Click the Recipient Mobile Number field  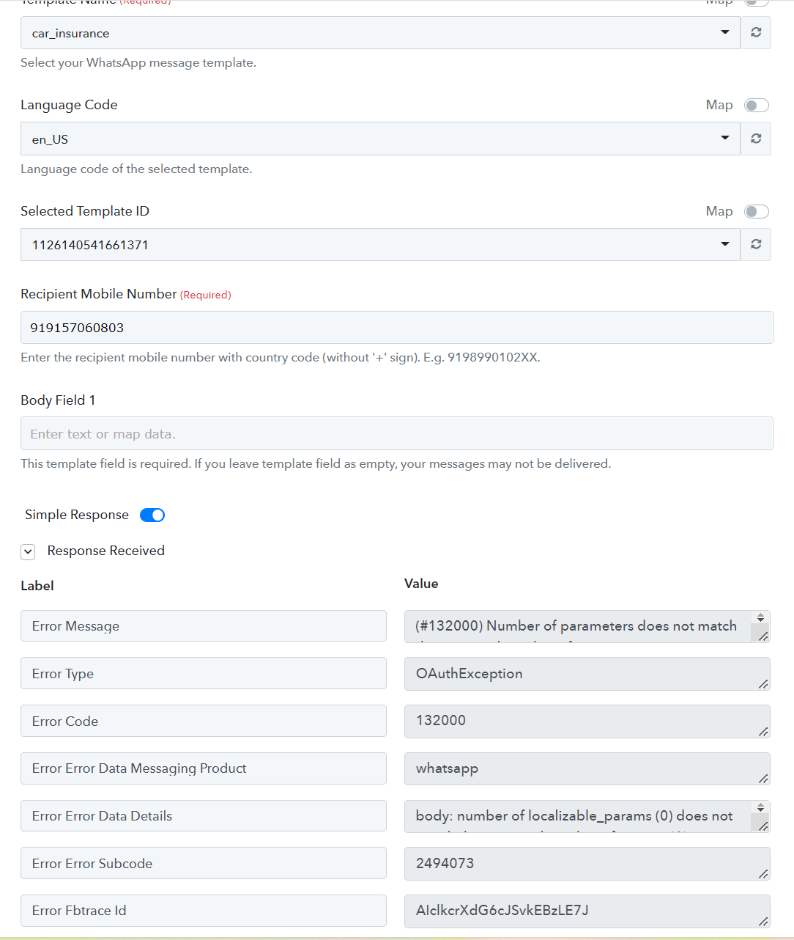click(397, 327)
